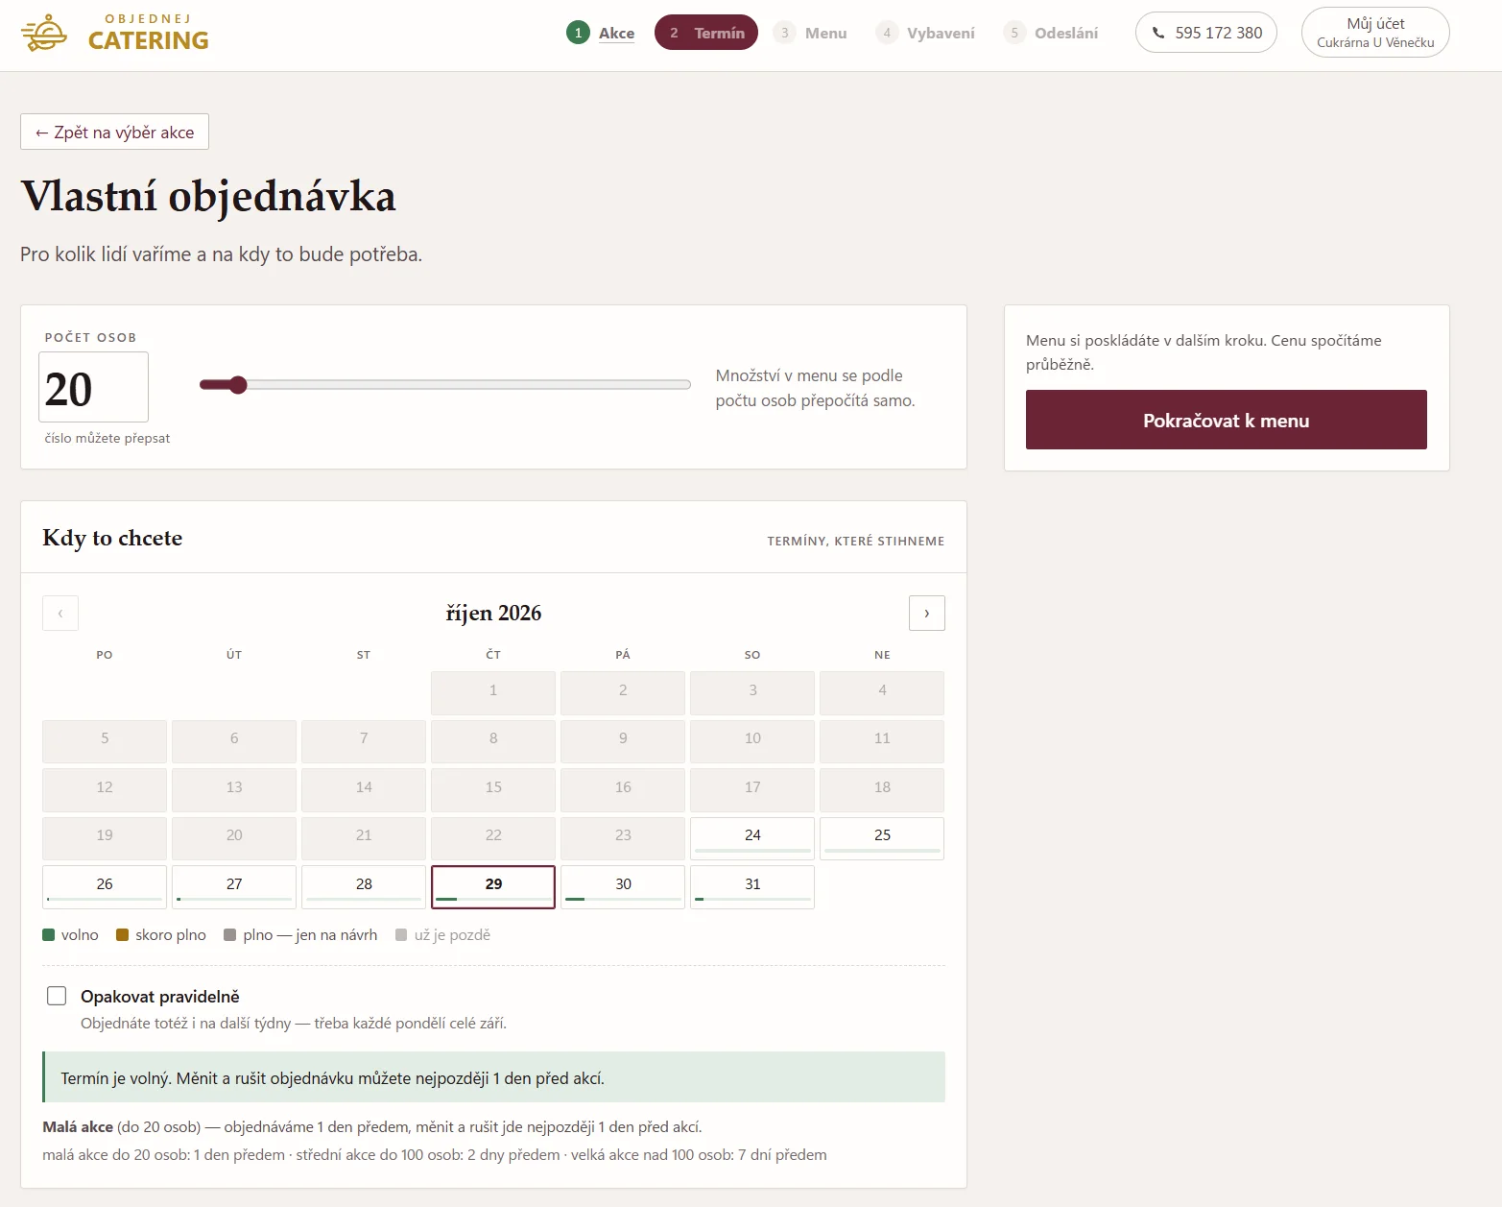
Task: Go to next month with right chevron
Action: pos(926,613)
